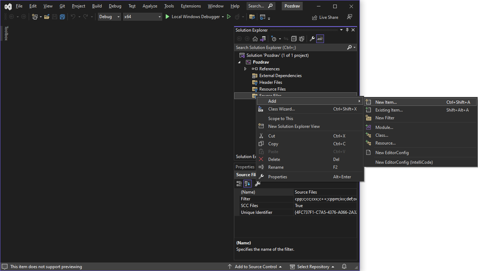Screen dimensions: 478x271
Task: Click Copy in the context menu
Action: click(310, 144)
